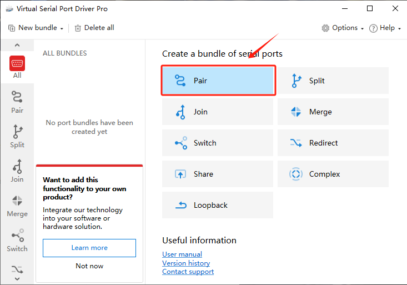Screen dimensions: 407x285
Task: Create a Complex bundle
Action: (x=333, y=174)
